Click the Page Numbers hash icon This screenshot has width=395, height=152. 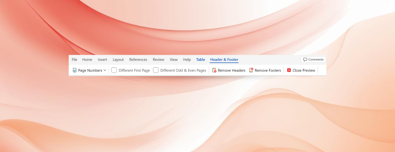click(x=74, y=70)
